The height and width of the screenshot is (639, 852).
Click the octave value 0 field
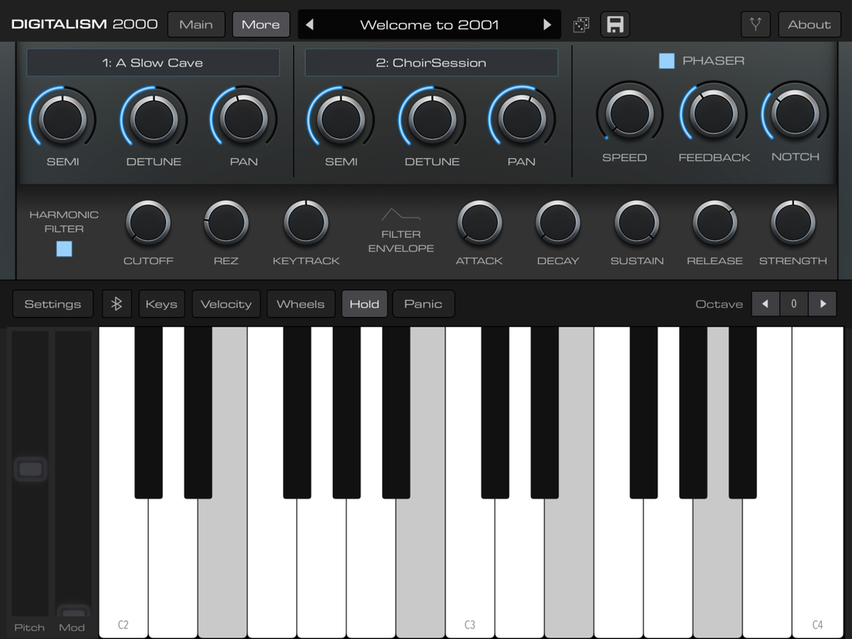(794, 304)
